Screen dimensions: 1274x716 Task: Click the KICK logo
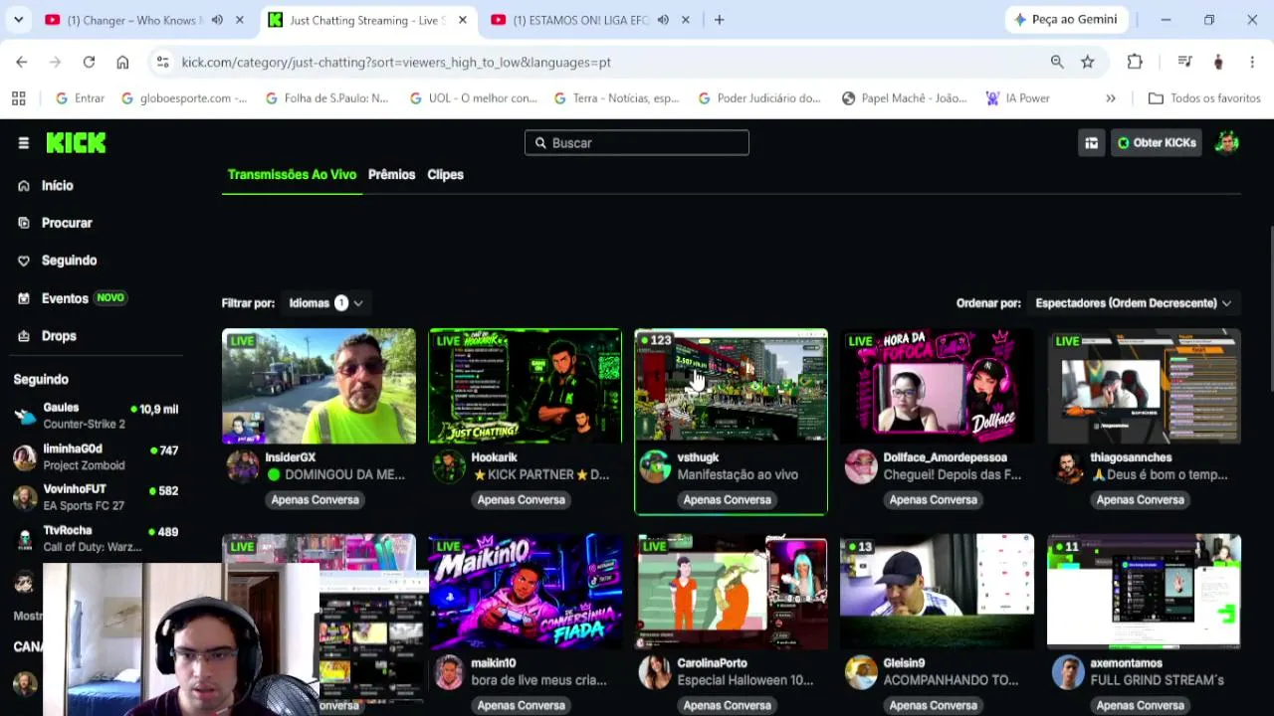pos(76,143)
